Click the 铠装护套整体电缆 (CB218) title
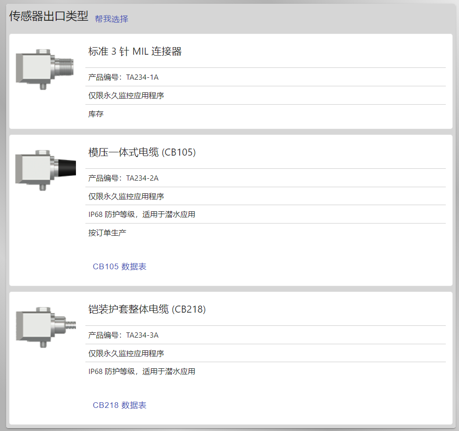This screenshot has width=459, height=431. click(147, 309)
